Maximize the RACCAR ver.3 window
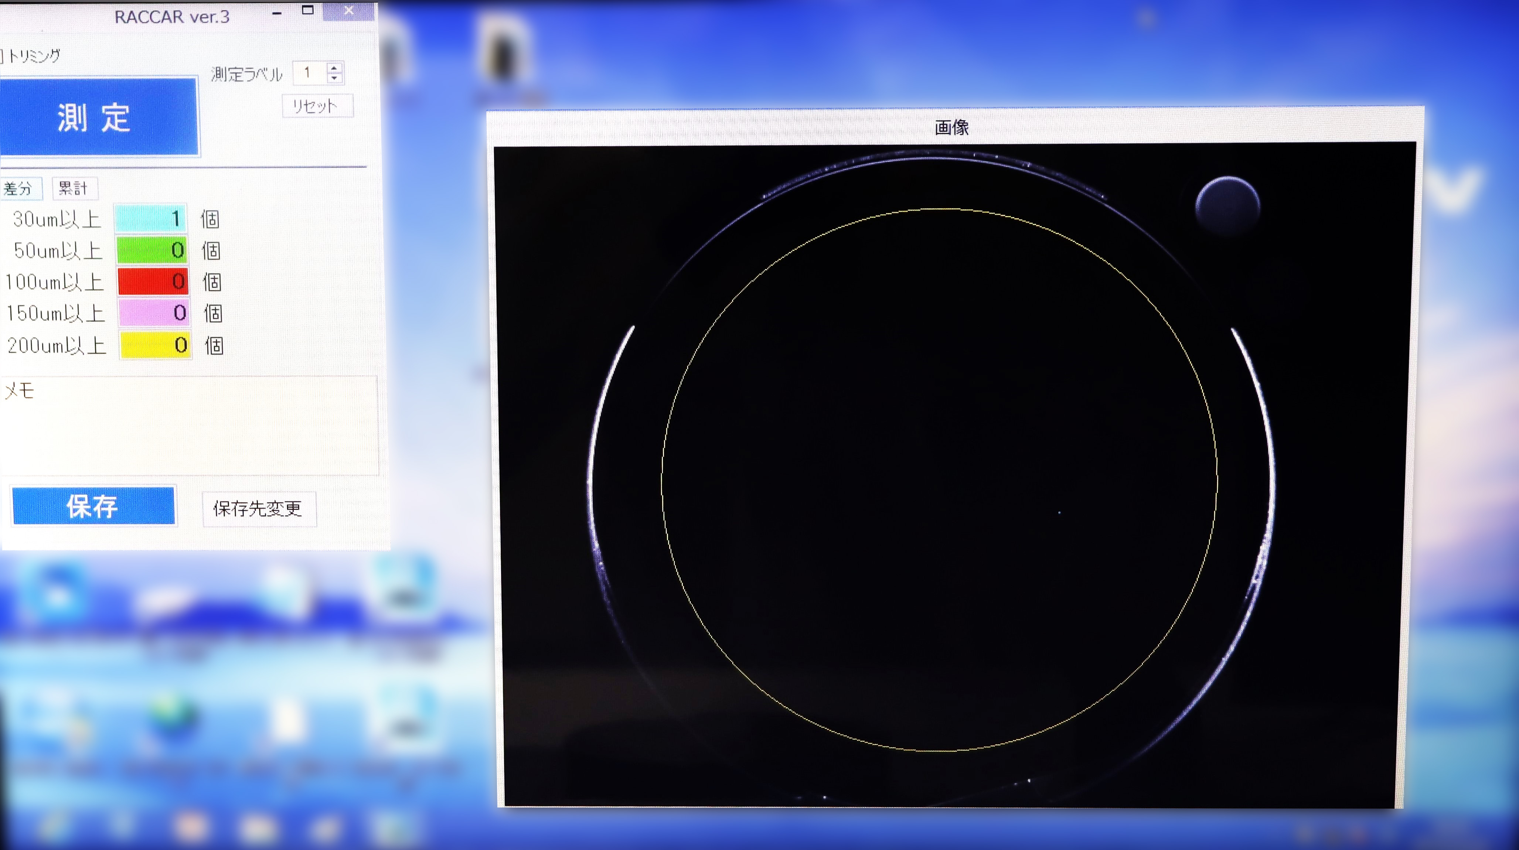Image resolution: width=1519 pixels, height=850 pixels. [x=307, y=10]
